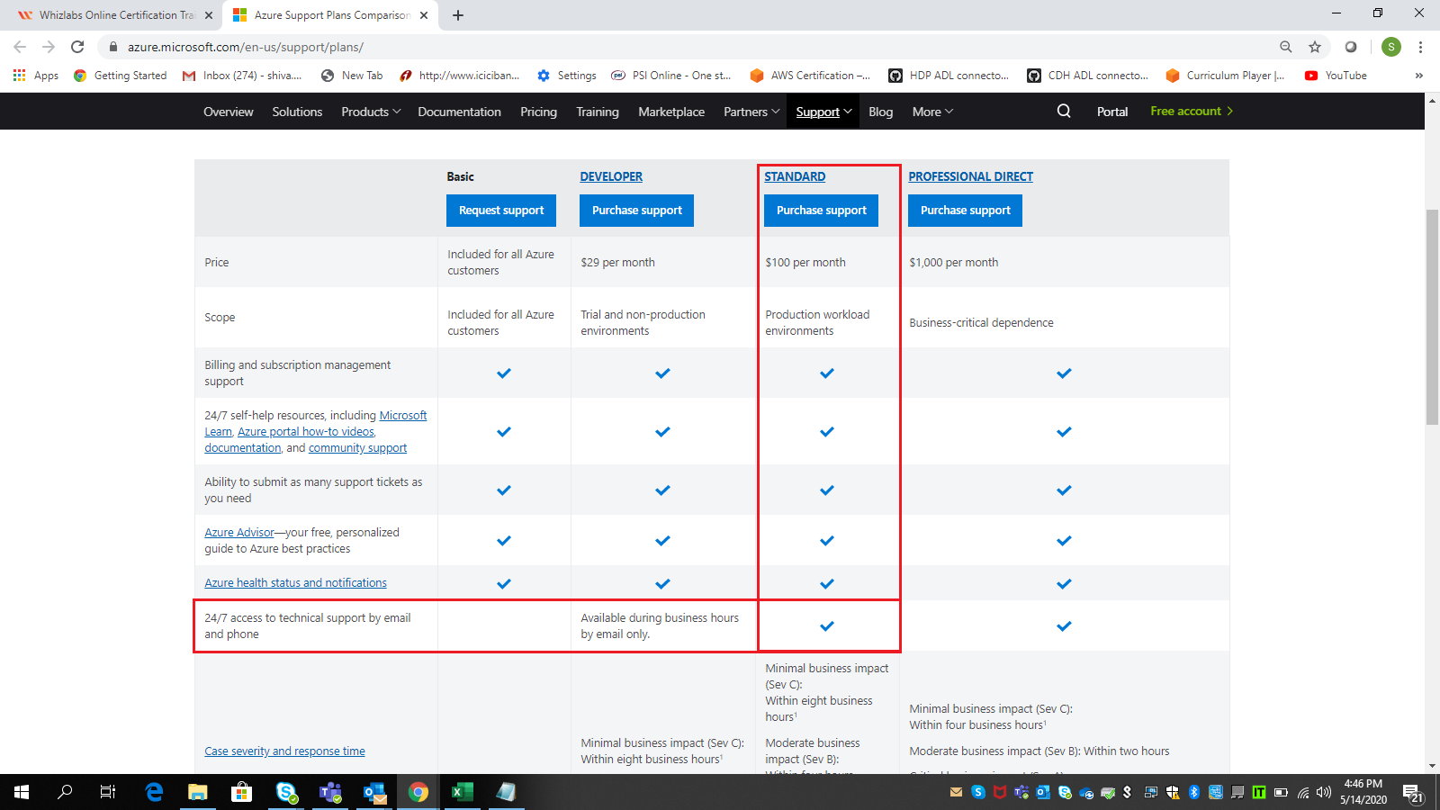Open File Explorer from the taskbar

(x=198, y=792)
